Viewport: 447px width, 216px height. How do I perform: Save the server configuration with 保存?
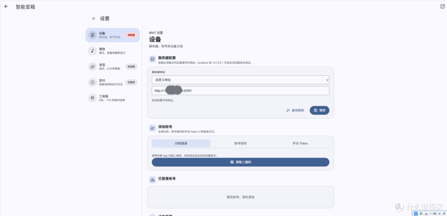pos(319,110)
